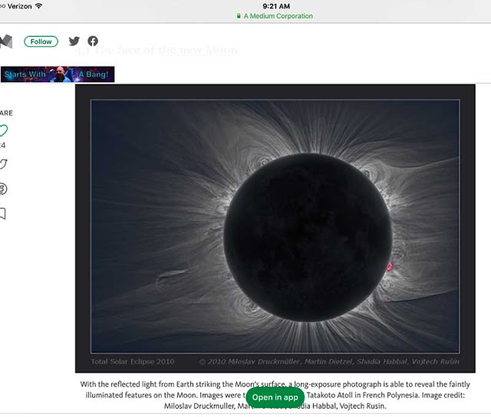Open the total solar eclipse image
Viewport: 491px width, 417px height.
click(275, 228)
